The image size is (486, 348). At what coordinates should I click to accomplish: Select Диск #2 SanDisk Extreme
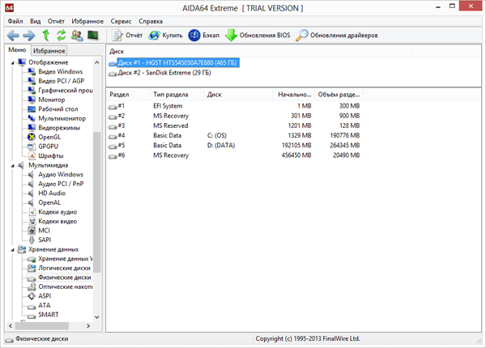164,73
